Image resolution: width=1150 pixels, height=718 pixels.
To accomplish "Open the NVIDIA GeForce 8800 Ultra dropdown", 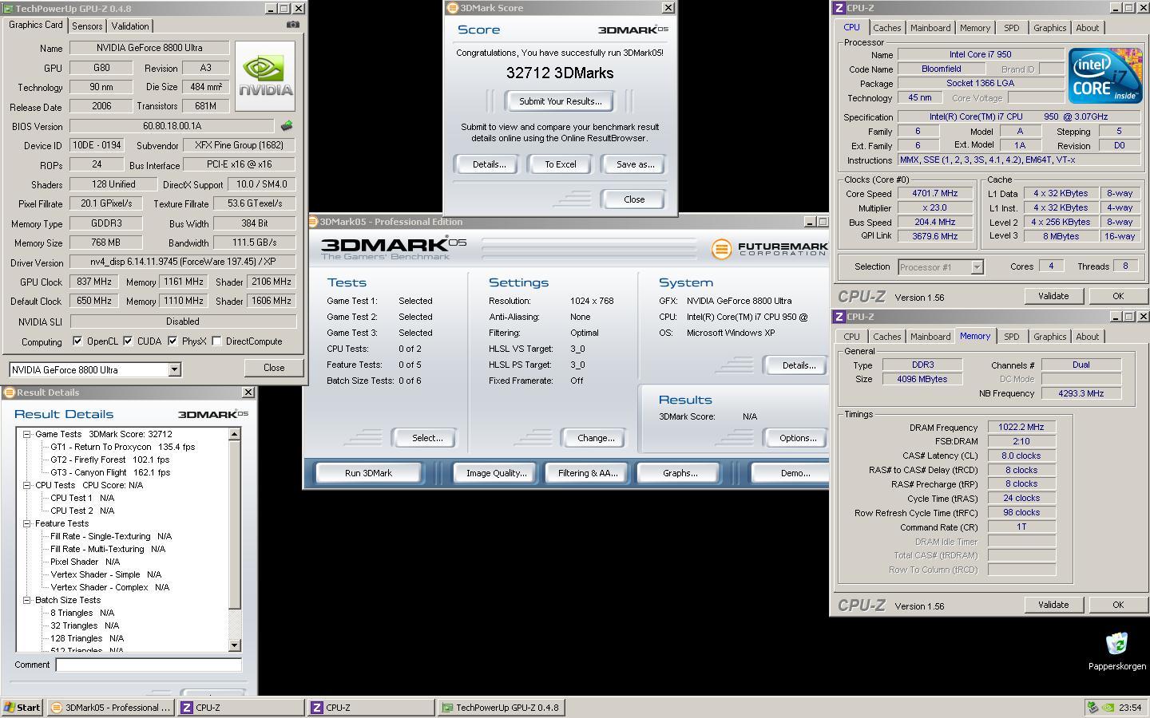I will tap(174, 369).
